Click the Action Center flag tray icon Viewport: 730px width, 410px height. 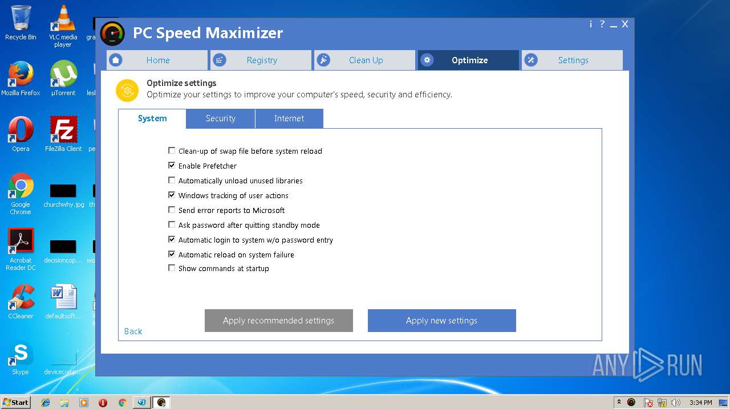(x=648, y=403)
